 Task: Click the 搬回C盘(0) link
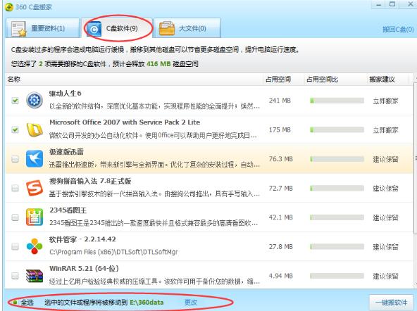click(x=398, y=30)
